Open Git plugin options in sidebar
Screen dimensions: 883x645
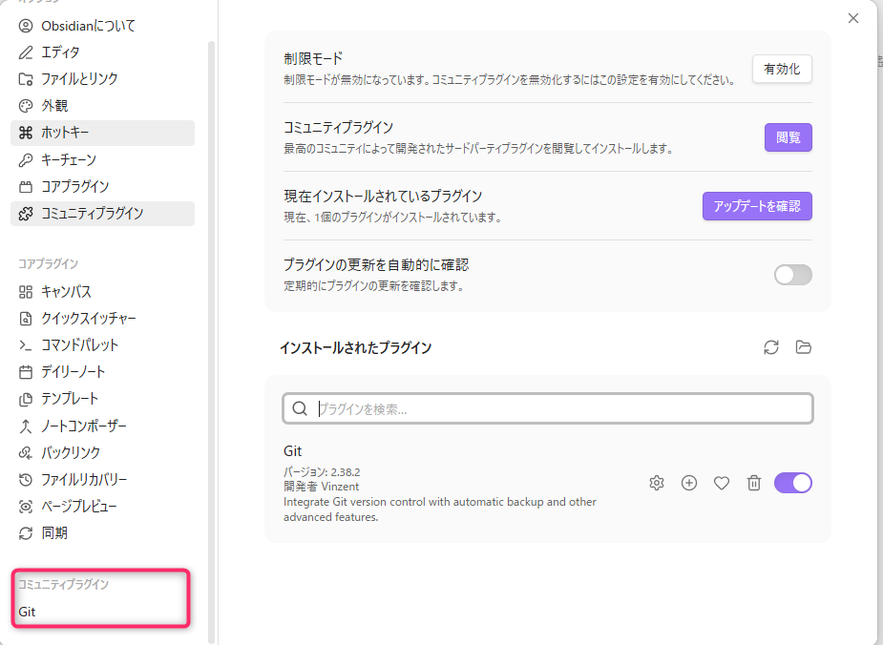(28, 612)
